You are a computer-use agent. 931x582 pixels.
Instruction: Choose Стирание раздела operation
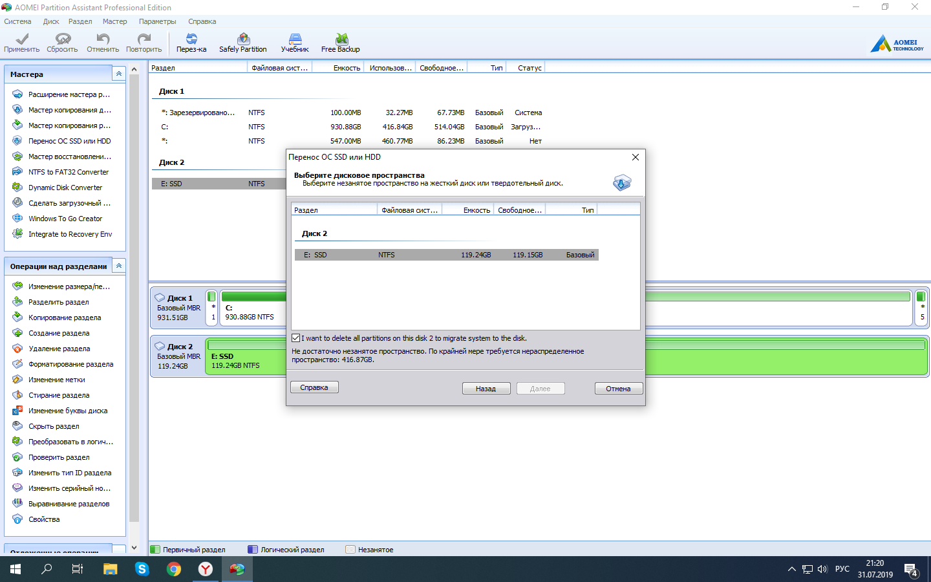click(x=59, y=395)
